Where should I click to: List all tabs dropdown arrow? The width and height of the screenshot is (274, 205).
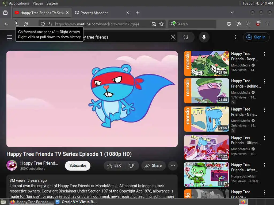click(232, 13)
